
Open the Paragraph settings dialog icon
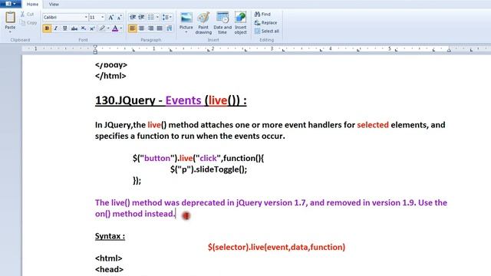pyautogui.click(x=170, y=28)
